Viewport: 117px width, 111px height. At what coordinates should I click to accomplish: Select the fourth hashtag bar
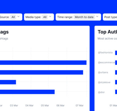[27, 92]
